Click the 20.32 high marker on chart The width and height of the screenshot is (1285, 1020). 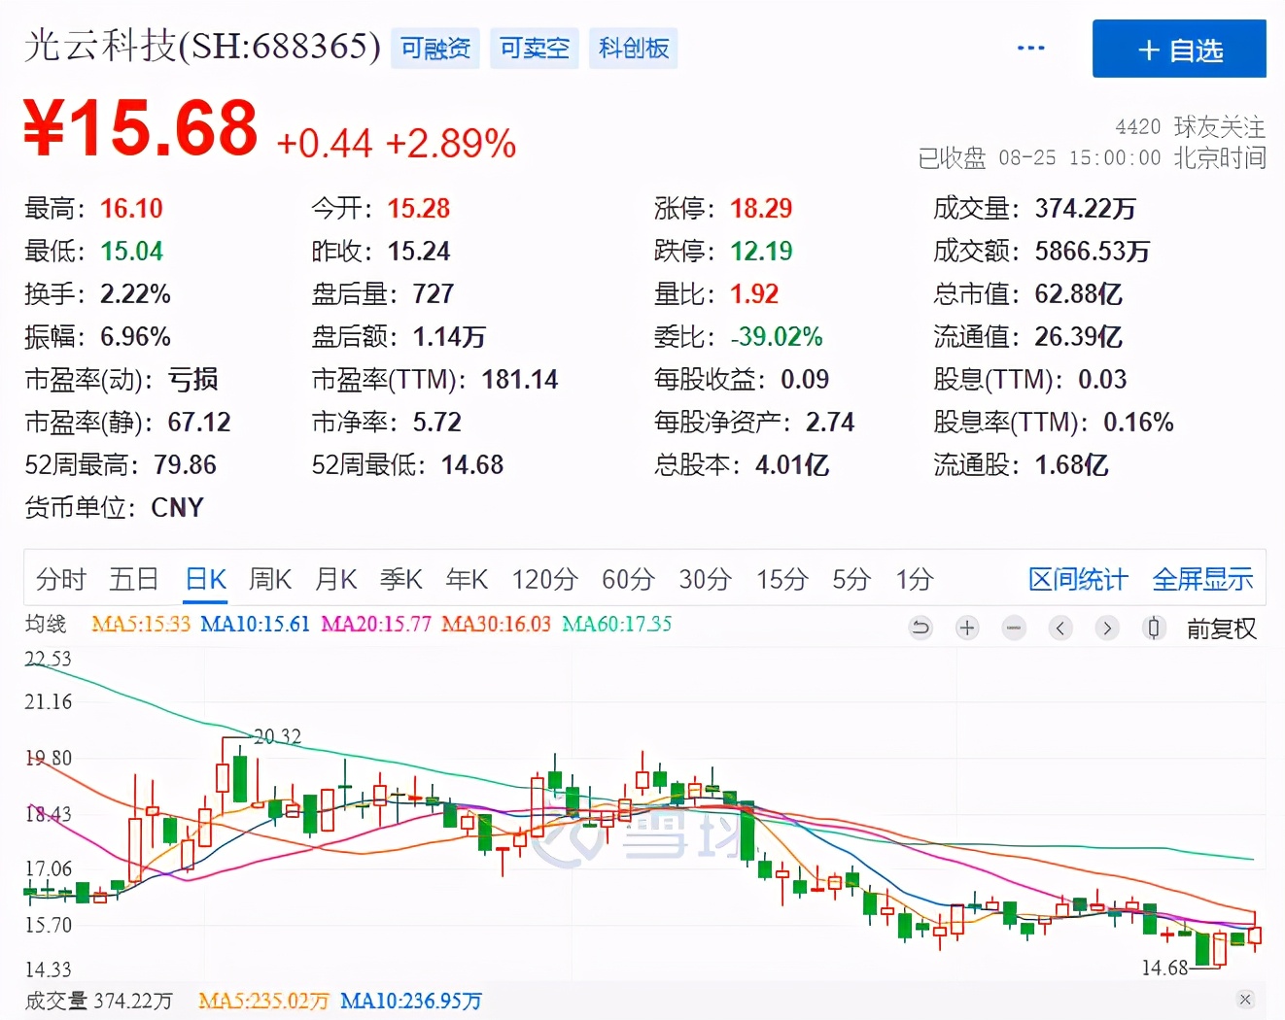tap(277, 737)
